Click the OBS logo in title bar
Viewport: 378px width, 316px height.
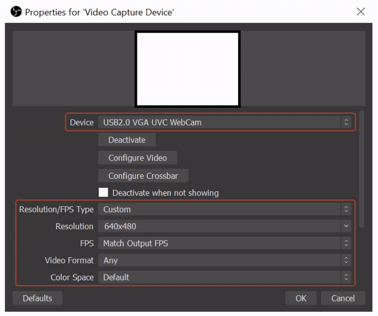pyautogui.click(x=16, y=12)
